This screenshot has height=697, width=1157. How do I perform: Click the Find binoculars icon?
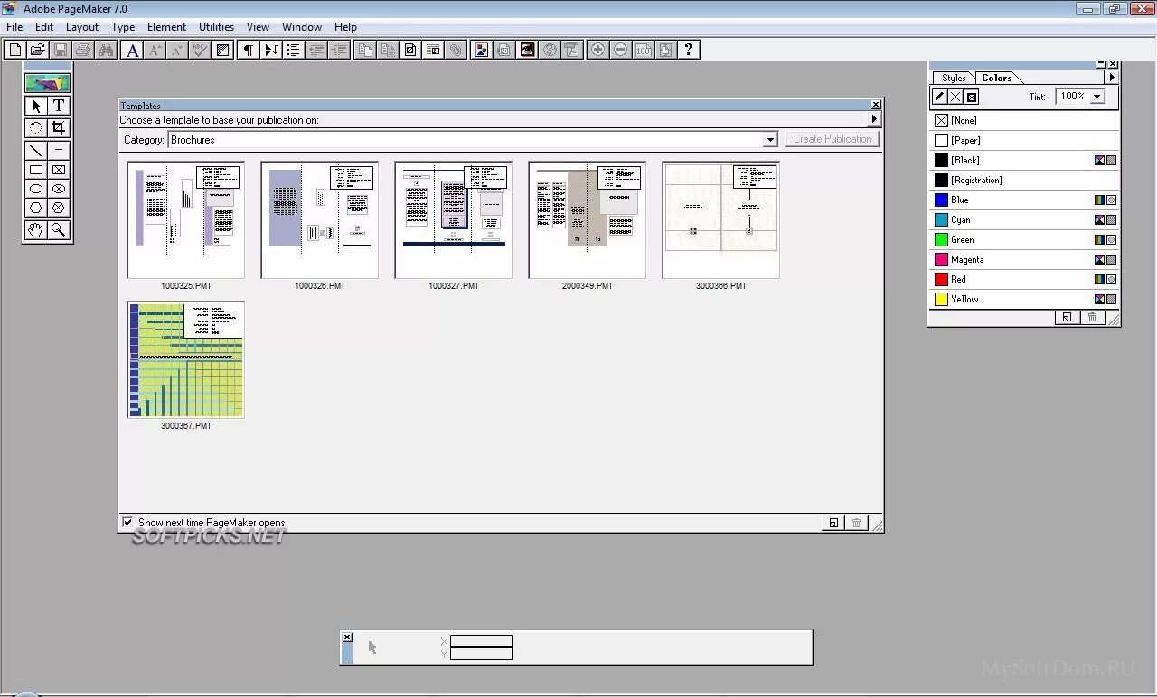tap(106, 50)
